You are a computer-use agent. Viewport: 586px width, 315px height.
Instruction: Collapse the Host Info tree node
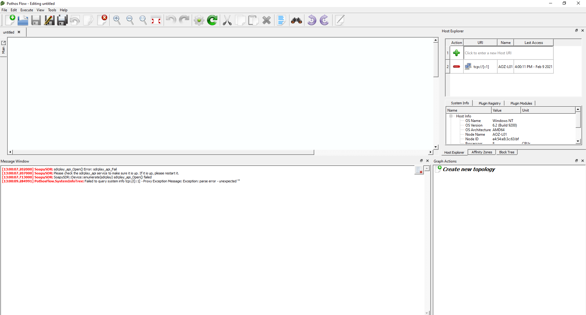[x=451, y=116]
